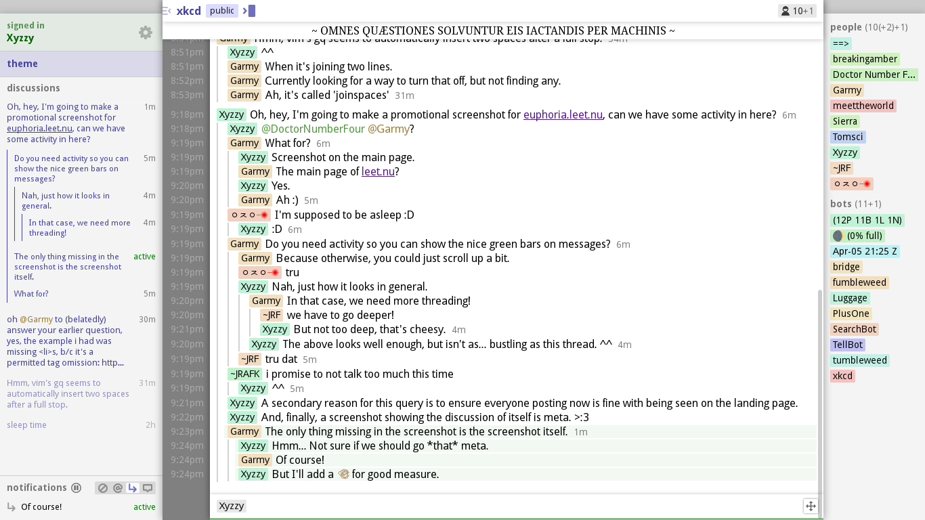Open euphoria.leet.nu link in chat message

563,114
